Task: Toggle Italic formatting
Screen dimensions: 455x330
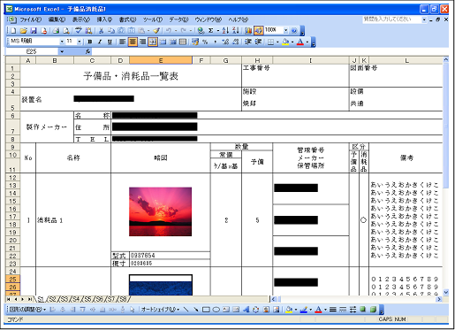Action: (100, 42)
